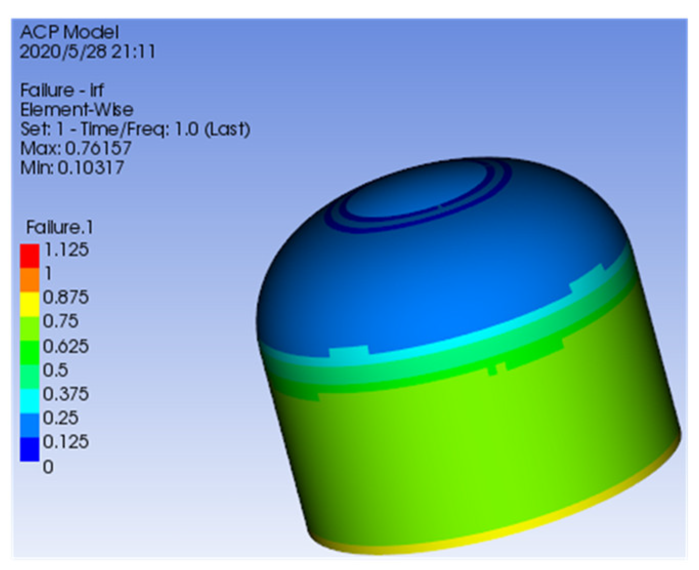Click the "Failure.1" legend title

(59, 227)
